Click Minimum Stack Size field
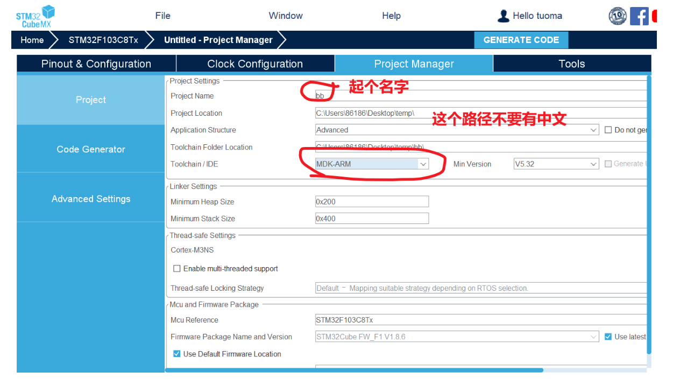The image size is (673, 385). [372, 219]
